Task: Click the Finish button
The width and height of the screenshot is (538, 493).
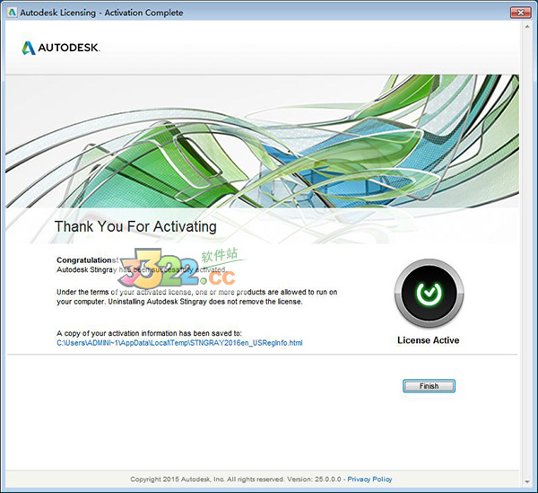Action: click(x=429, y=386)
